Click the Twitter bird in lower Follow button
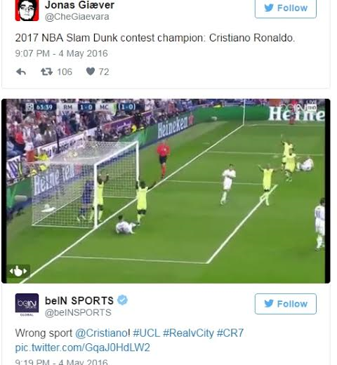This screenshot has width=337, height=365. point(269,304)
